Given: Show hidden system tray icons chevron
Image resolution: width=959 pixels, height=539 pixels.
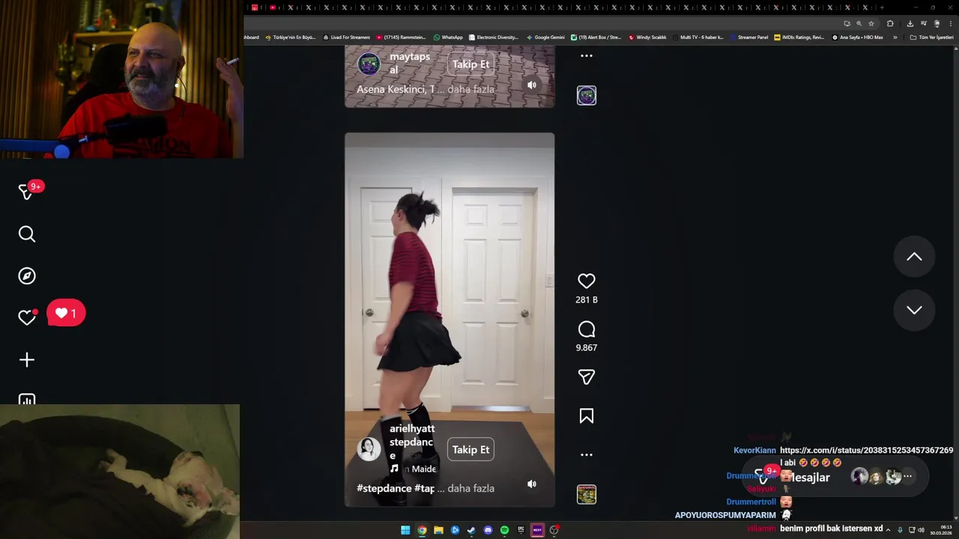Looking at the screenshot, I should [888, 530].
